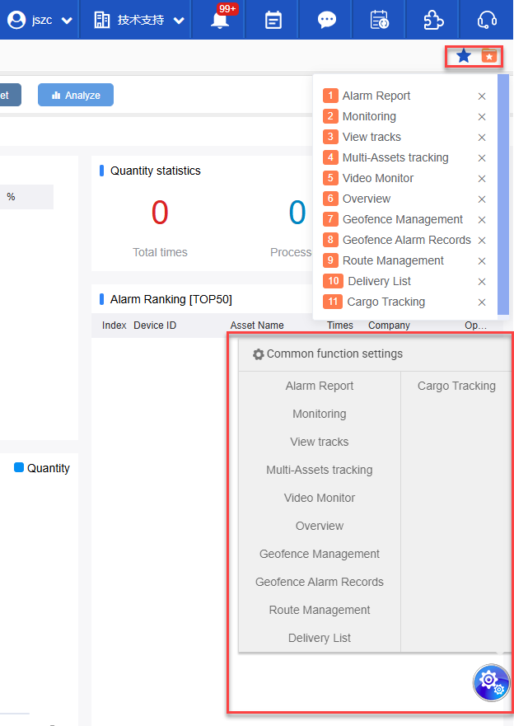Remove Alarm Report from favorites list

click(482, 96)
